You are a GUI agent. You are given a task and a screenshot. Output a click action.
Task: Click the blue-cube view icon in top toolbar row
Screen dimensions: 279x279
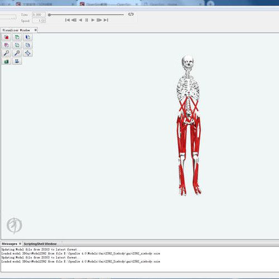[27, 37]
